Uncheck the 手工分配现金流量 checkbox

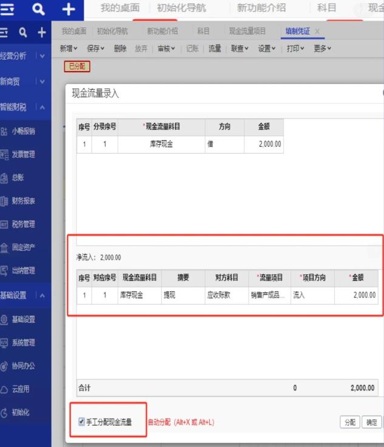(x=82, y=422)
